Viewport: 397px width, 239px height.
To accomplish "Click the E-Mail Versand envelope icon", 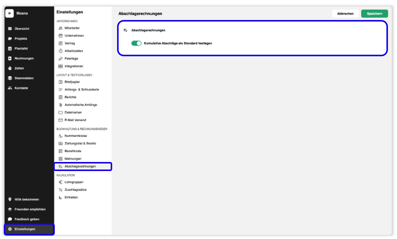I will [x=60, y=120].
